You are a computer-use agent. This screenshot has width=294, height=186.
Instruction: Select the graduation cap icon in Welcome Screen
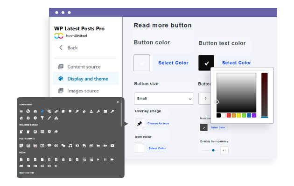pos(56,132)
